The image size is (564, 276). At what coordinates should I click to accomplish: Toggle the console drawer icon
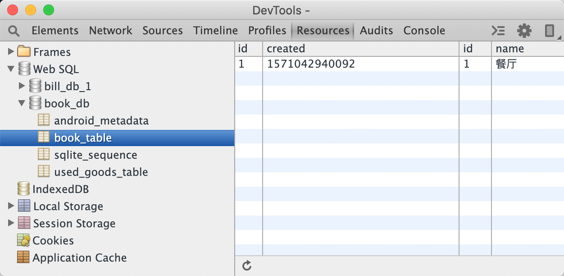(x=498, y=31)
